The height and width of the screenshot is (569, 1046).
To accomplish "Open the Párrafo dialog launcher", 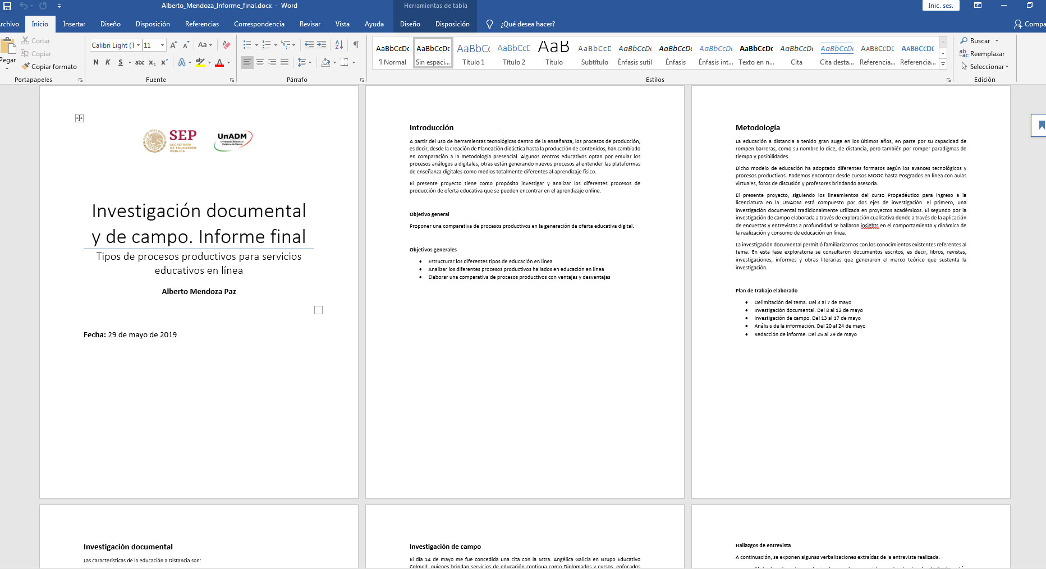I will [x=362, y=80].
